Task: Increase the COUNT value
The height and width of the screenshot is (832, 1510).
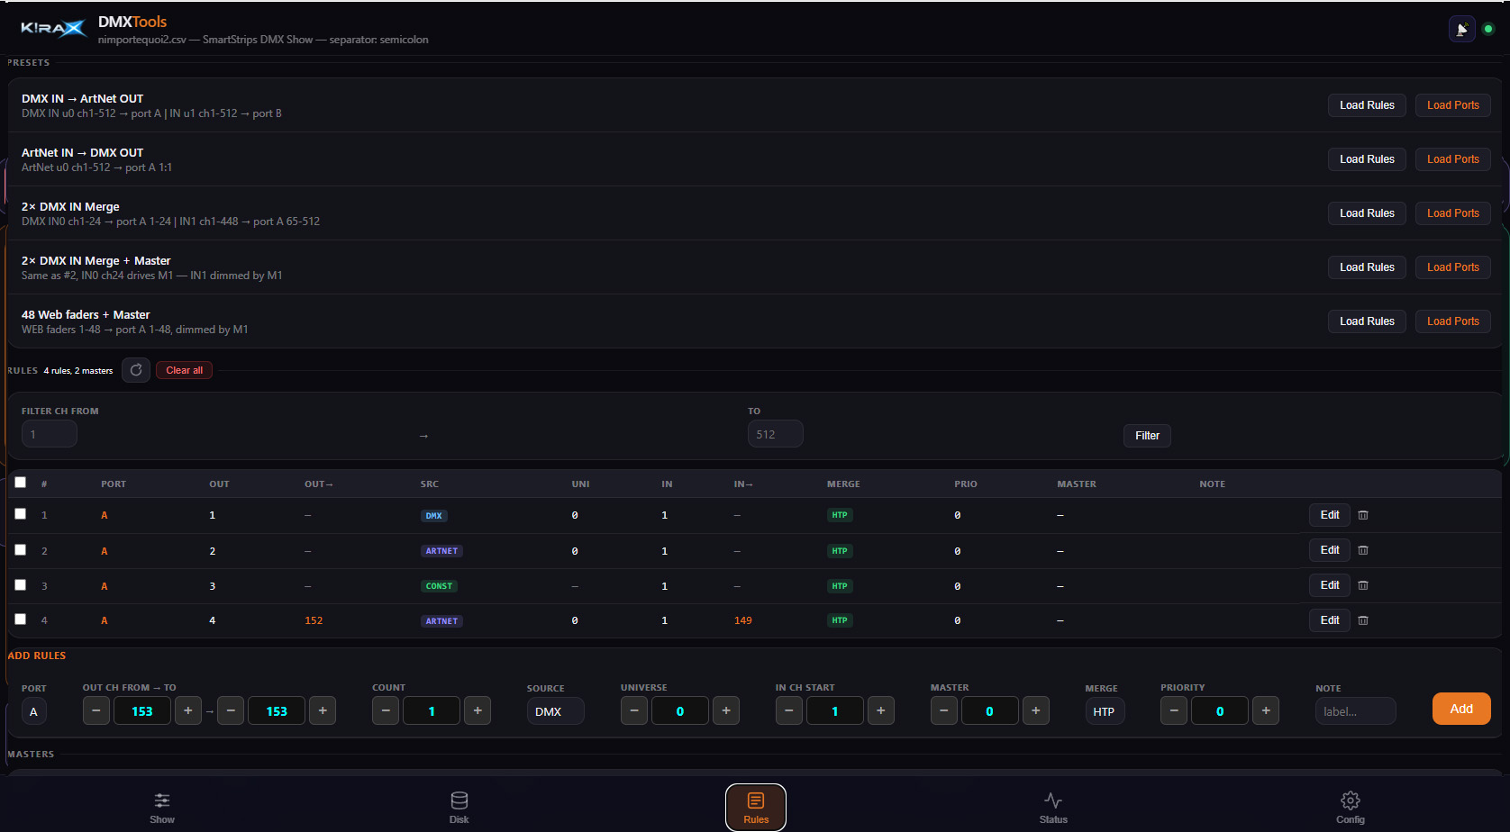Action: coord(478,710)
